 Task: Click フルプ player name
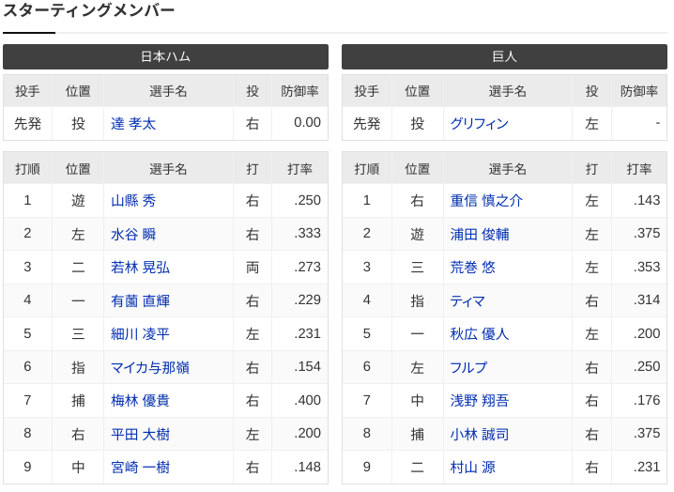point(468,368)
